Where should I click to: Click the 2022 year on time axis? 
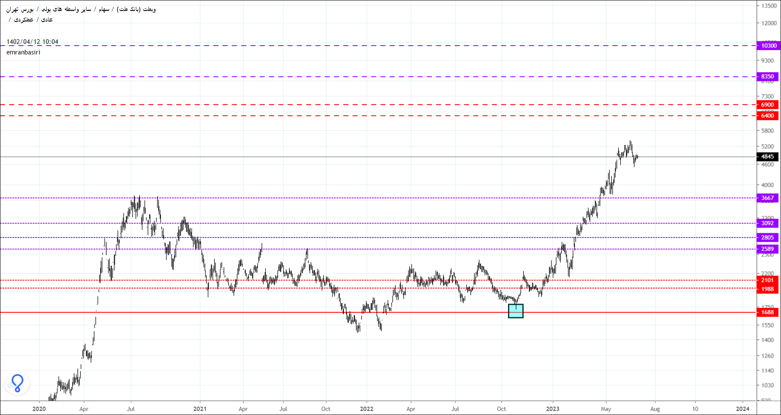366,409
